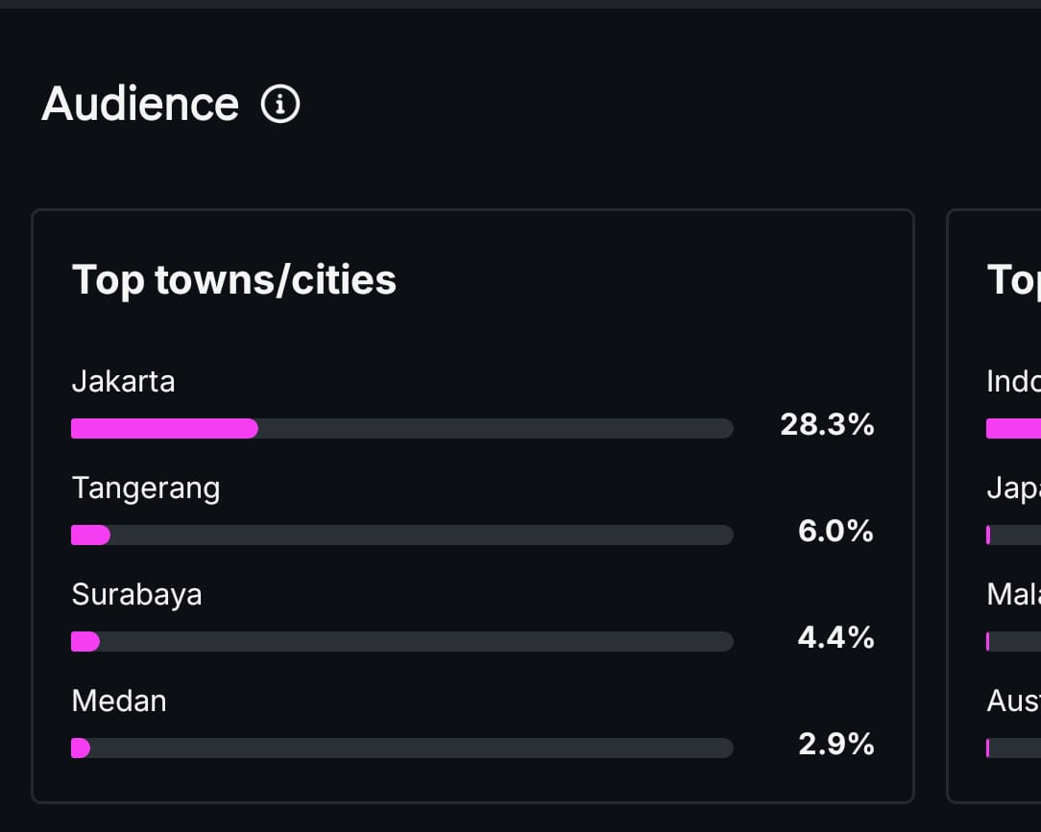Click the cut-off Aus country label
This screenshot has width=1041, height=832.
tap(1013, 701)
